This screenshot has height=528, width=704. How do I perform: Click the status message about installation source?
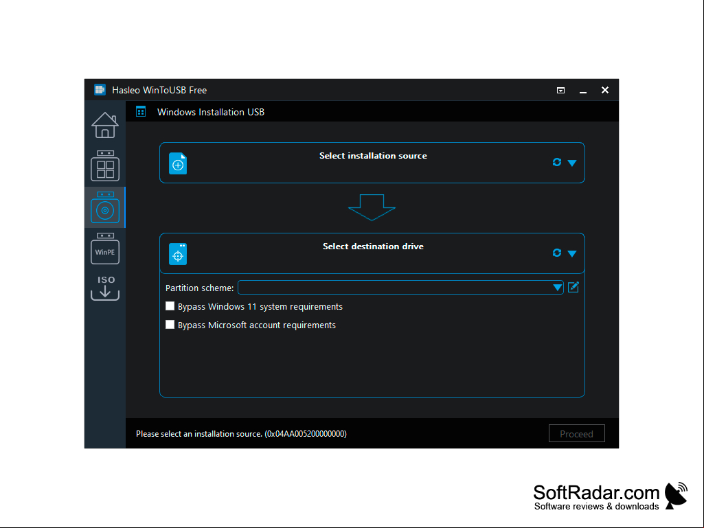241,434
